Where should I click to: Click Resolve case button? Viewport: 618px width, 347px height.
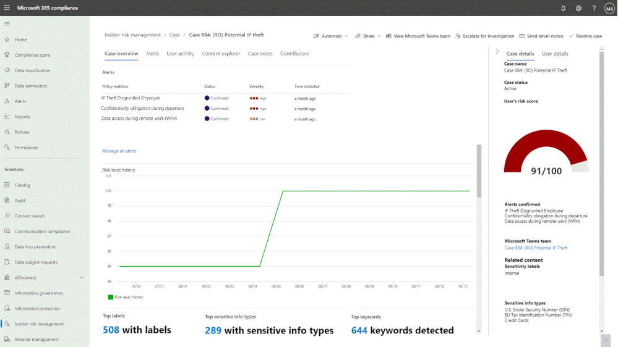pyautogui.click(x=585, y=36)
